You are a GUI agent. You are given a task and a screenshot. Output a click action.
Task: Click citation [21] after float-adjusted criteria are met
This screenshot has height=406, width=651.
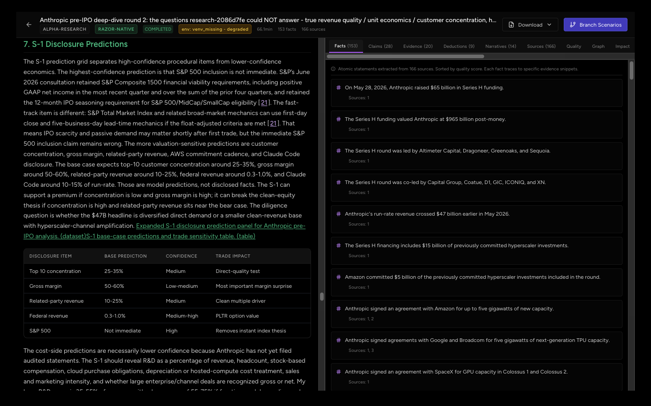tap(273, 124)
